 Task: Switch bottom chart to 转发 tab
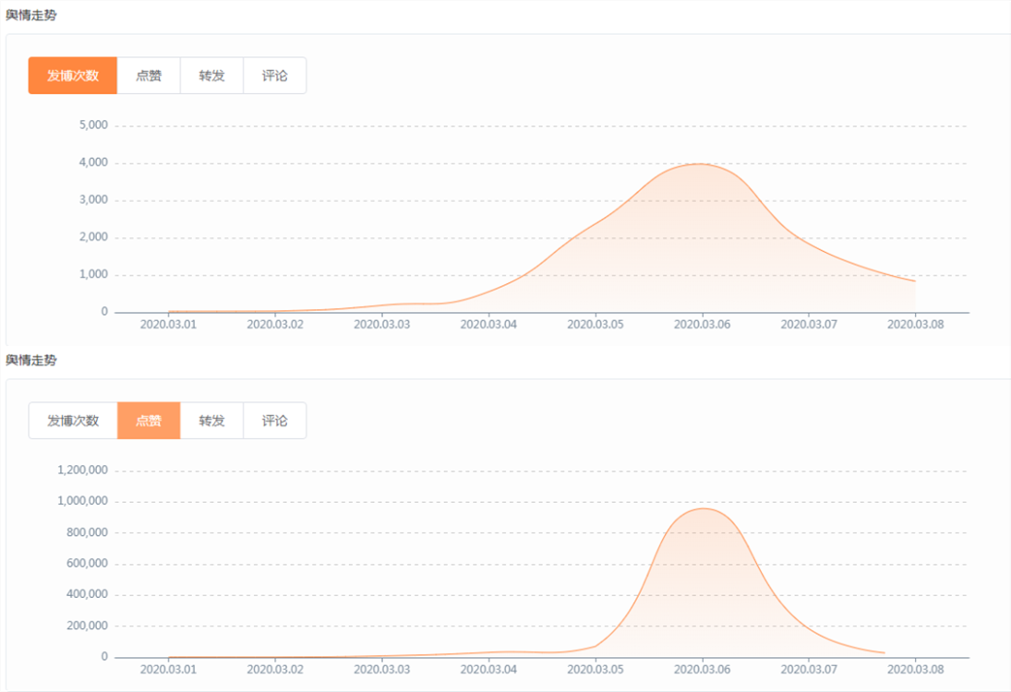(212, 421)
